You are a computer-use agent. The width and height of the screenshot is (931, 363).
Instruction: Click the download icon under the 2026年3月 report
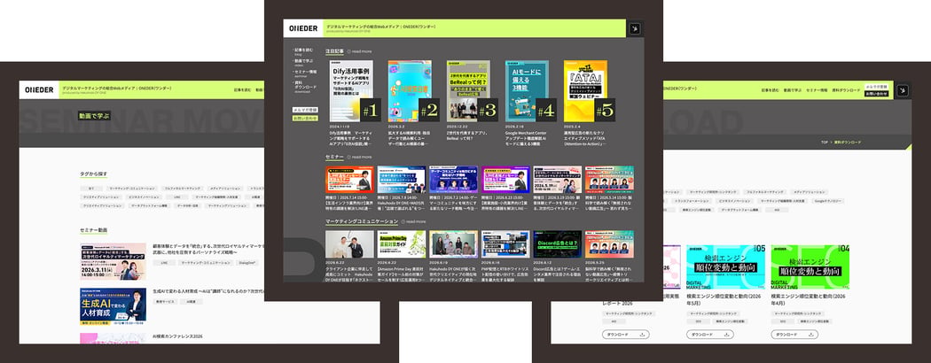pos(726,335)
